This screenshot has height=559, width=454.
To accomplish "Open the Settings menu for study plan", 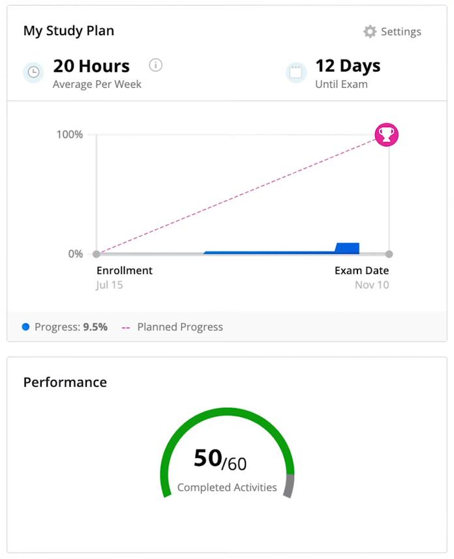I will pos(391,31).
